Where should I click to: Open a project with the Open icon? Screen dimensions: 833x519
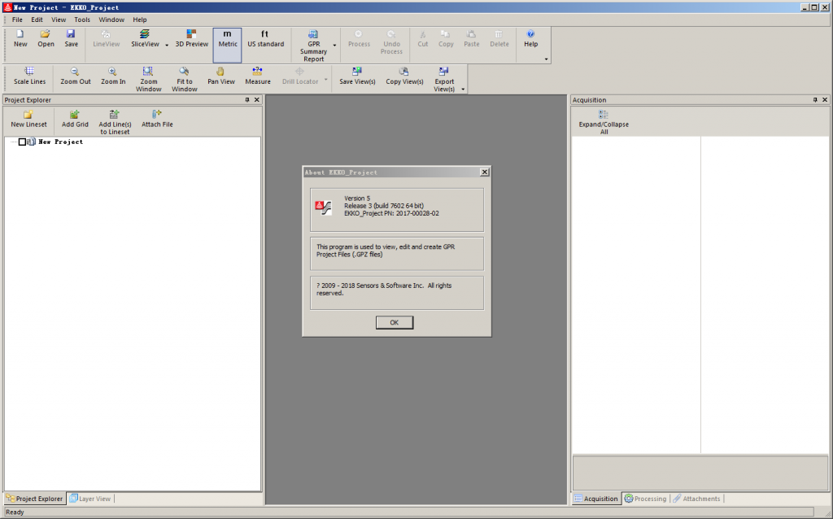[46, 39]
